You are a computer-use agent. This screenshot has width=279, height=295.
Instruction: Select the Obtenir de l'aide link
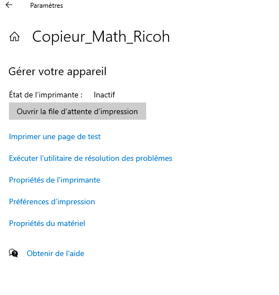[x=55, y=253]
